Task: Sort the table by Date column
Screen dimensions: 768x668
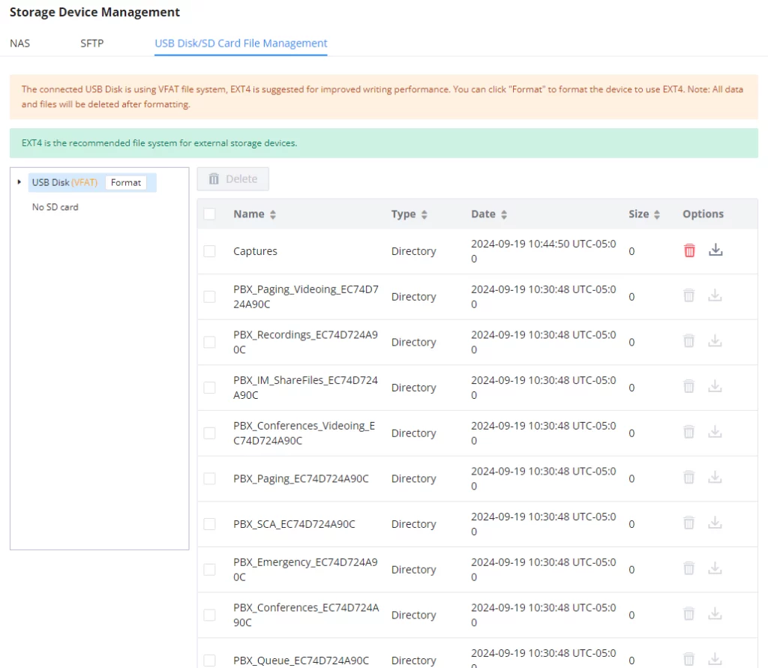Action: (x=504, y=214)
